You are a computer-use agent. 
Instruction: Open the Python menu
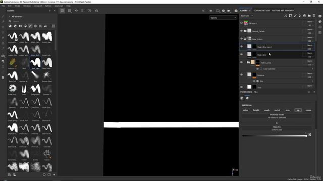point(48,6)
